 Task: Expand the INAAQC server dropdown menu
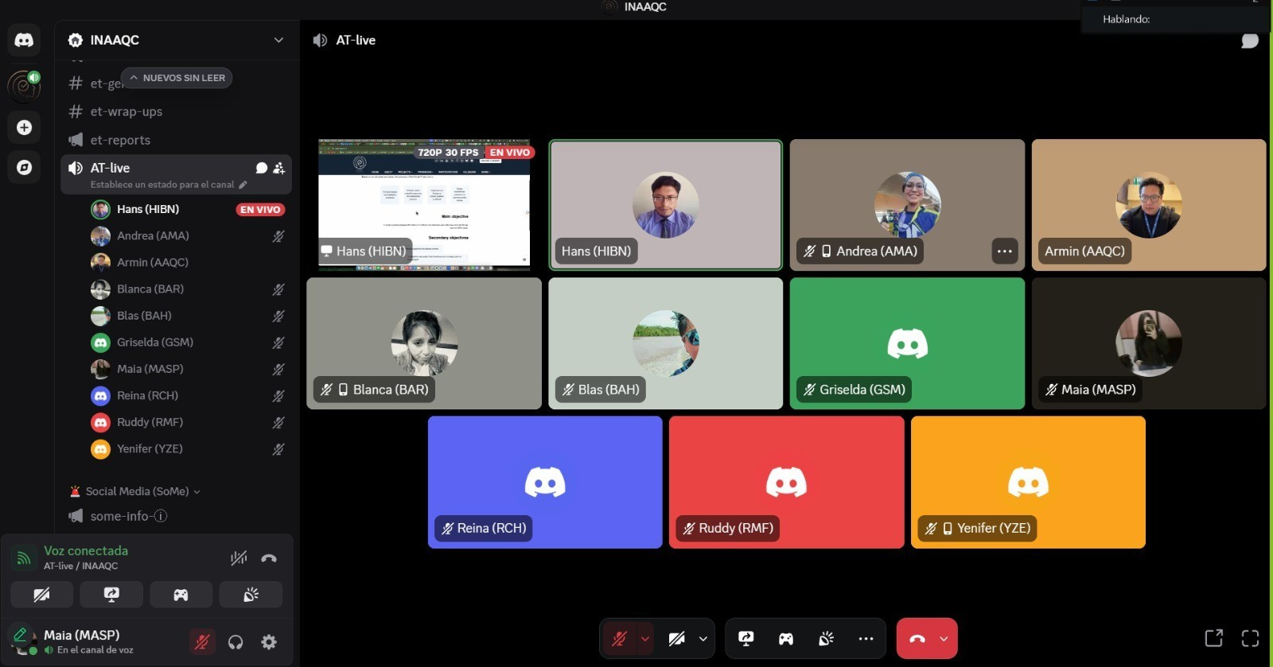coord(278,40)
